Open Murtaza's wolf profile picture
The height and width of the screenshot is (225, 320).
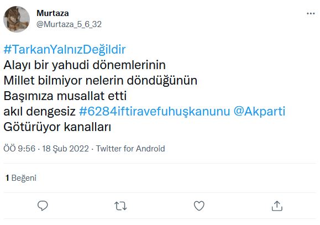(x=17, y=19)
